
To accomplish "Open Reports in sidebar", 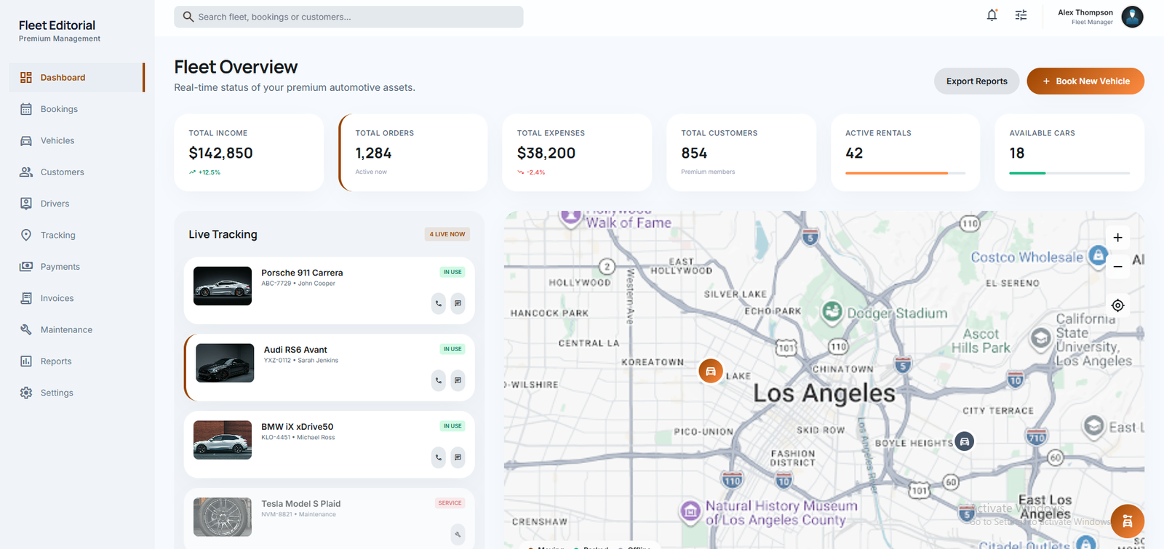I will click(x=76, y=361).
